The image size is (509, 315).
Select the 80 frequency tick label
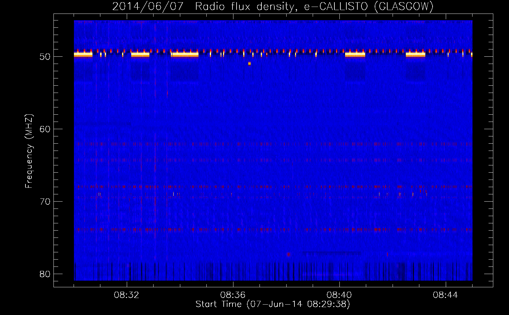(45, 274)
